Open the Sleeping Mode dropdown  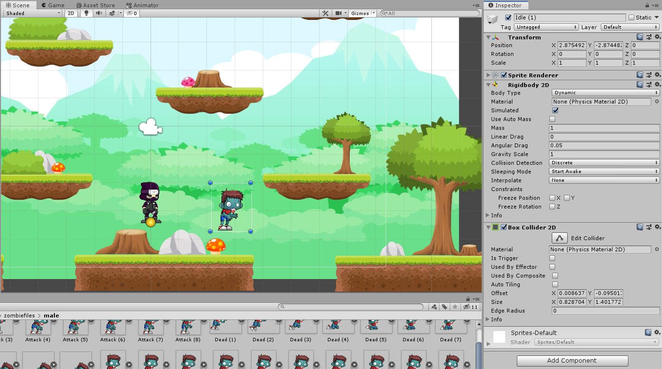[x=604, y=172]
